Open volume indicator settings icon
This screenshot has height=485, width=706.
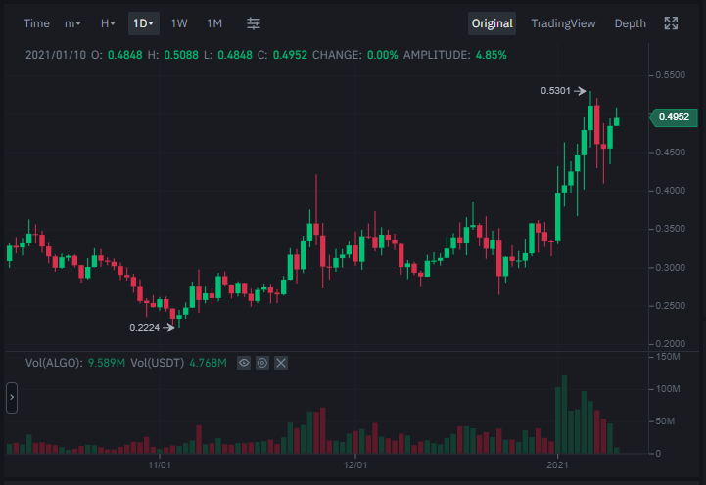point(262,363)
